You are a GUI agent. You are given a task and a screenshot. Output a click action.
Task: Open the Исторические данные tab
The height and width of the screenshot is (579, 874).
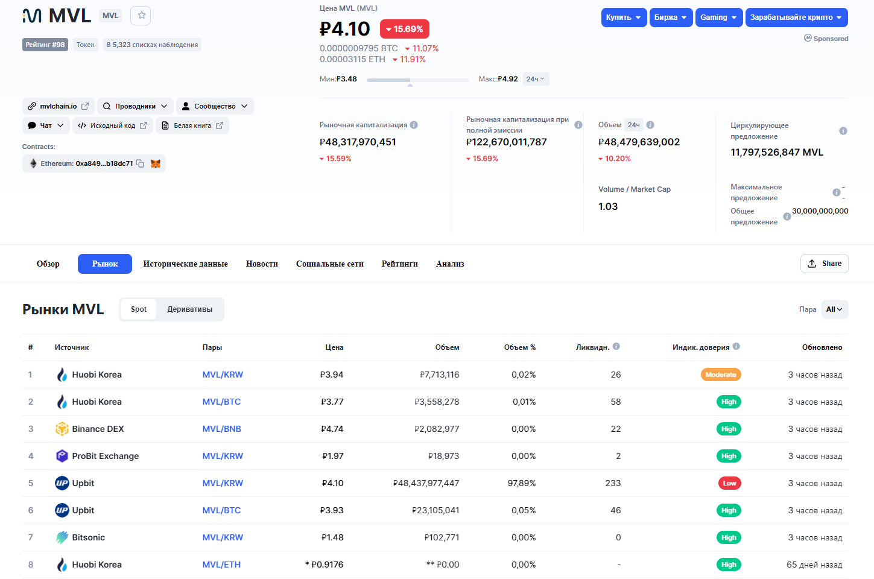pos(185,264)
